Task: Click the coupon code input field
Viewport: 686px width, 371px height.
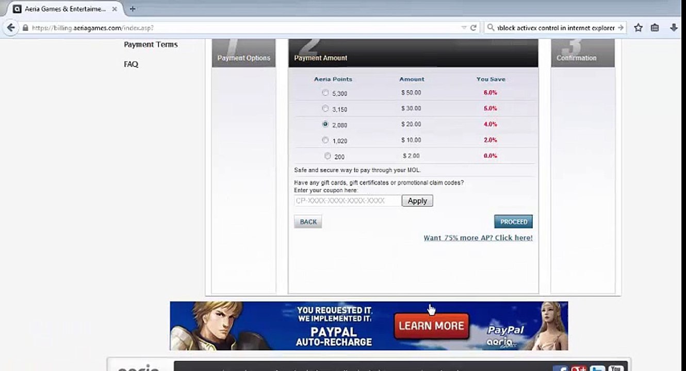Action: click(348, 201)
